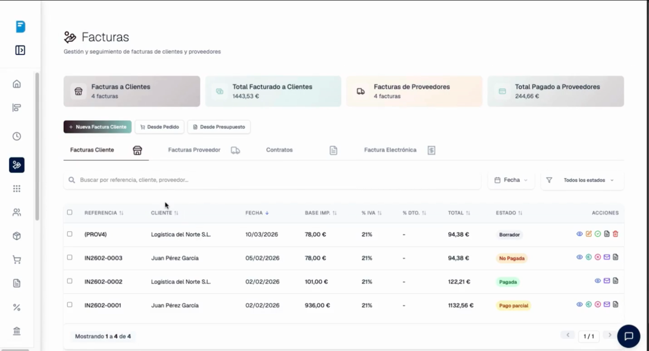Email invoice IN2602-0002 envelope icon
The image size is (649, 351).
[607, 281]
